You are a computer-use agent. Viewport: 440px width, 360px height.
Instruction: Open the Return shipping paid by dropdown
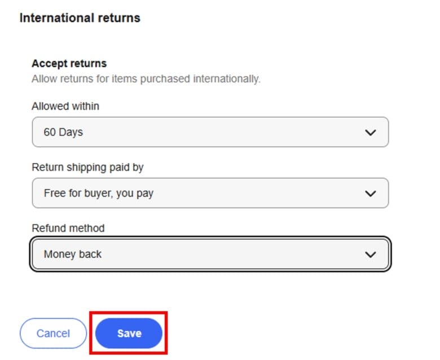click(210, 193)
